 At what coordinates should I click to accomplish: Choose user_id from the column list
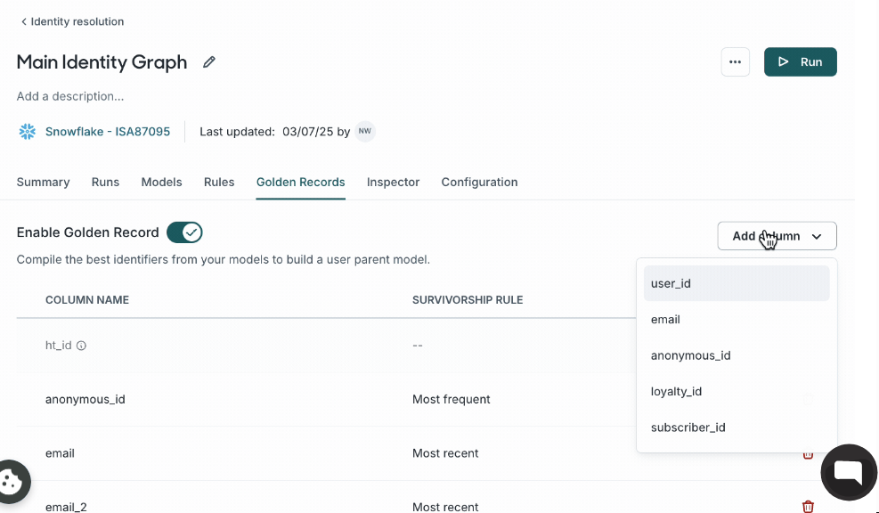pyautogui.click(x=736, y=283)
